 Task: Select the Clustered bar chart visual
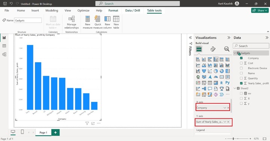210,59
